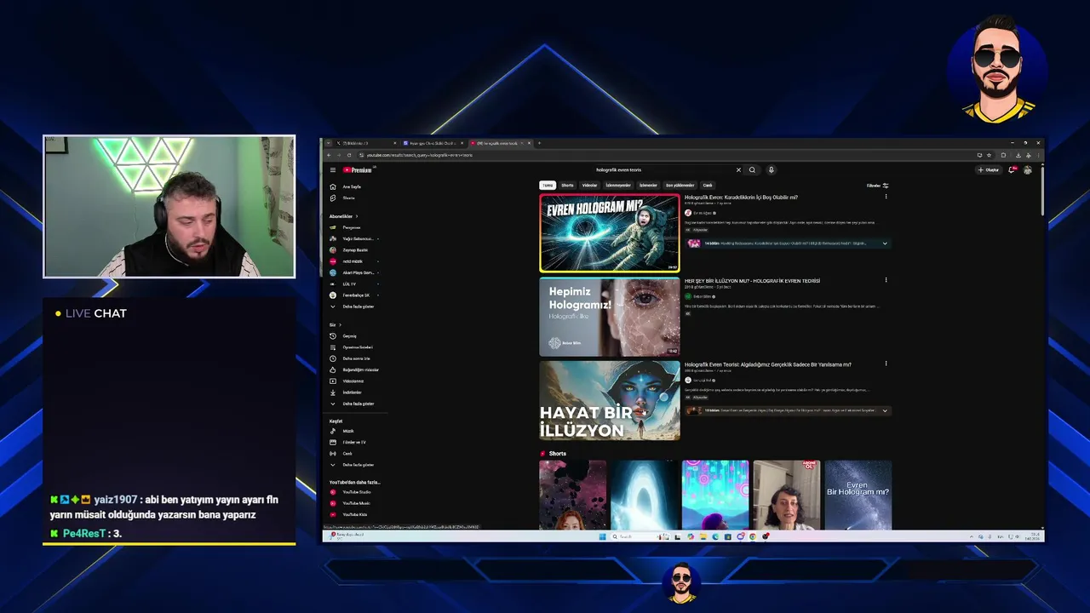
Task: Open the Filtreler filter options
Action: pyautogui.click(x=877, y=185)
